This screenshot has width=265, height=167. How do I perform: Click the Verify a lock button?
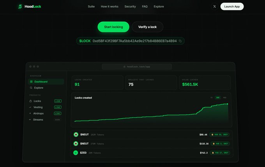[147, 27]
